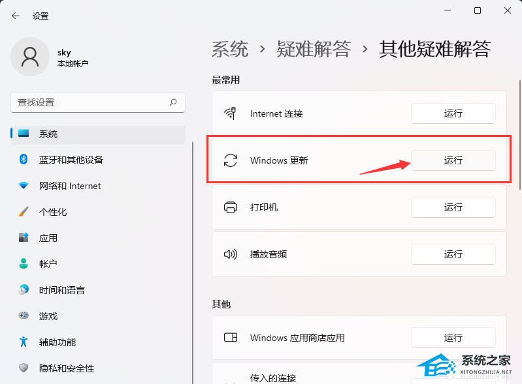522x384 pixels.
Task: Click the 最常用 section heading
Action: tap(225, 80)
